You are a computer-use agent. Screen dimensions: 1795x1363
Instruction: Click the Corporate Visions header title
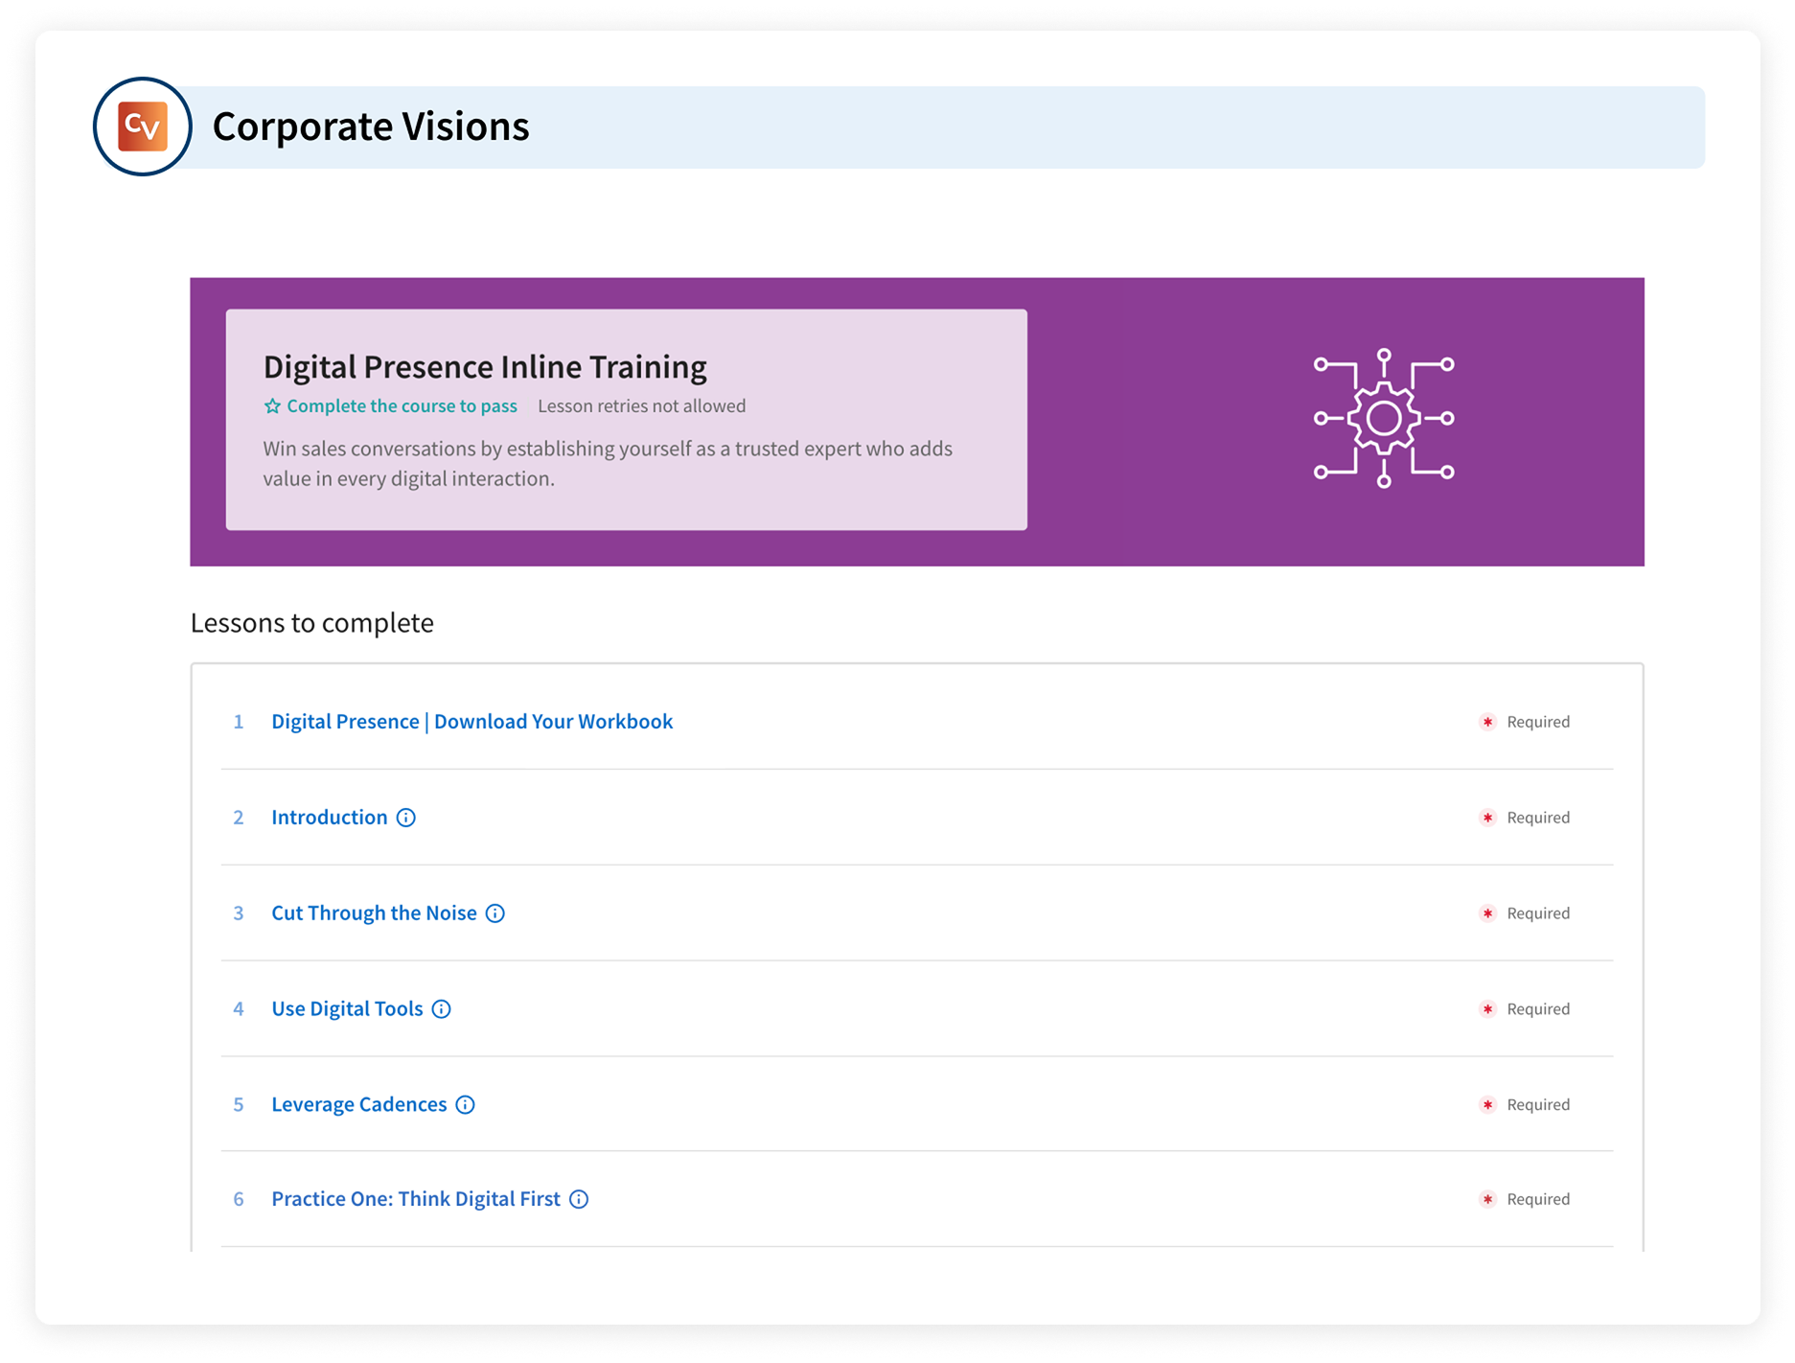[371, 127]
